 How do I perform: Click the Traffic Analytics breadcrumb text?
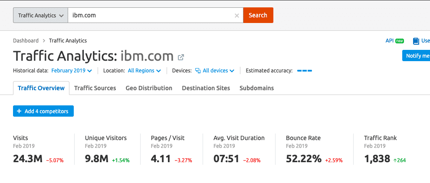68,40
